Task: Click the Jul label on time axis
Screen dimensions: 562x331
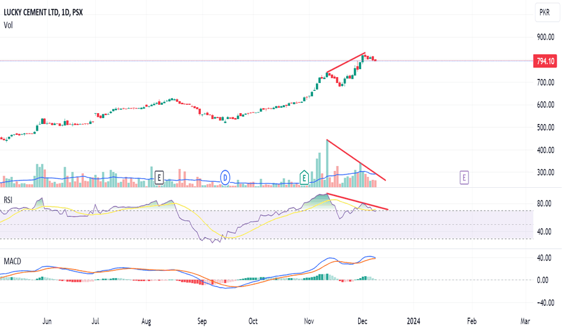Action: 95,321
